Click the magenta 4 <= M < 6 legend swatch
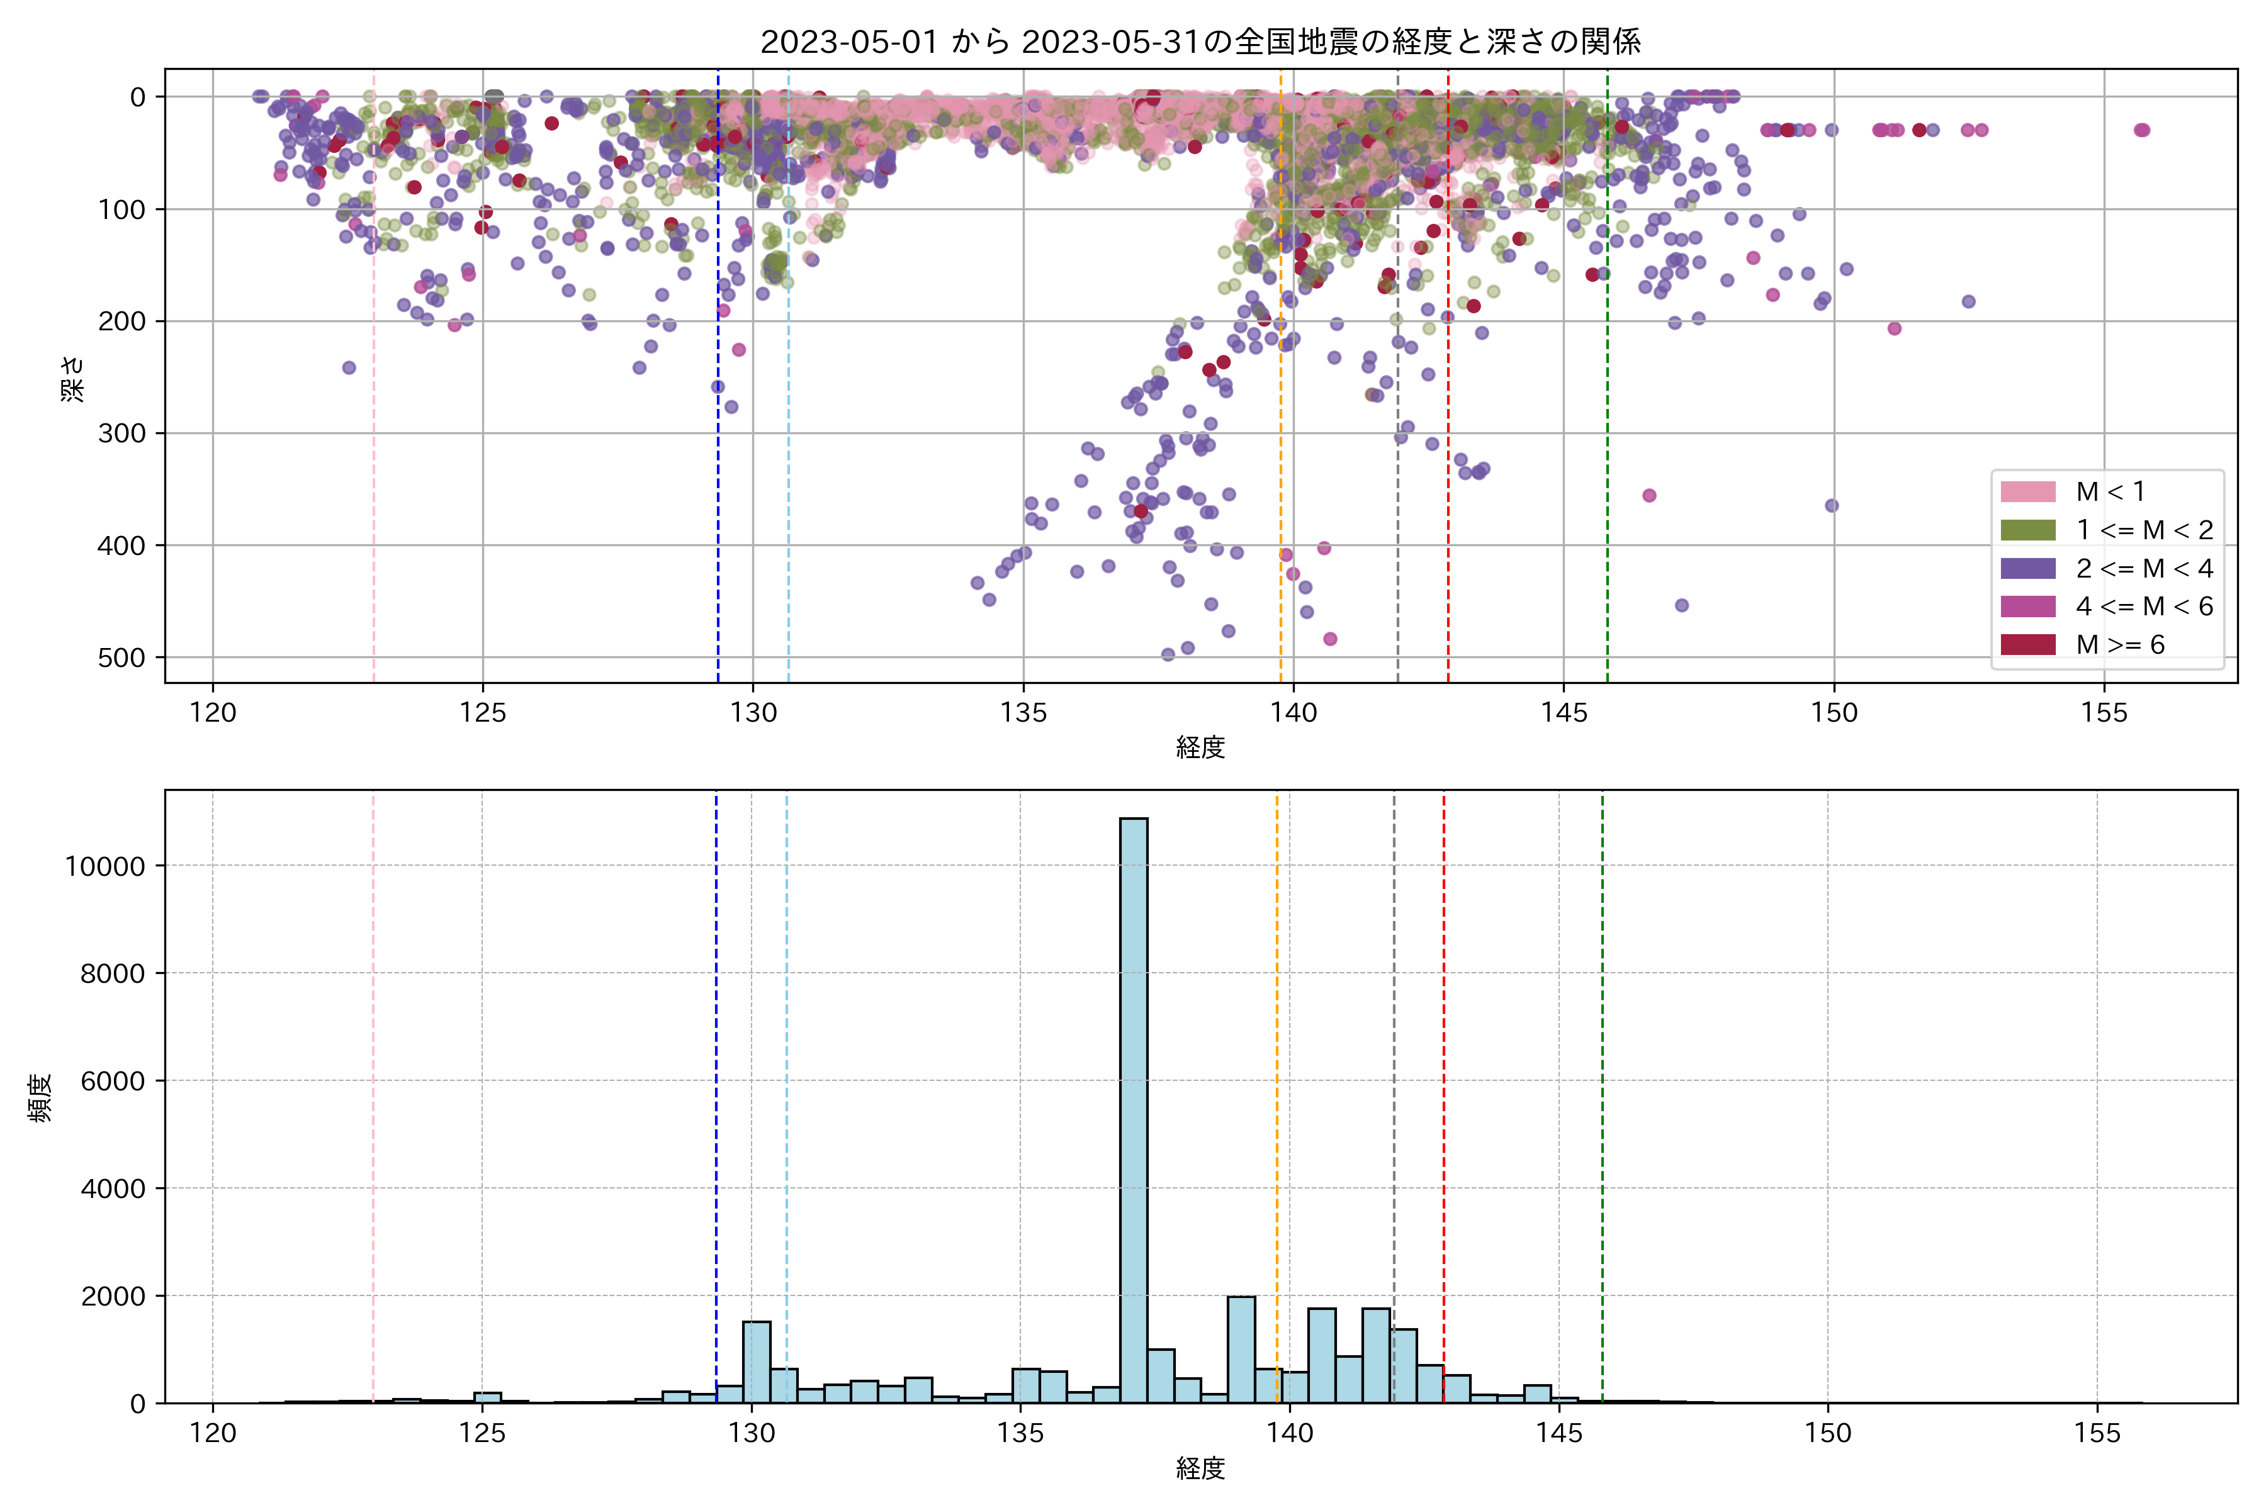 2027,606
